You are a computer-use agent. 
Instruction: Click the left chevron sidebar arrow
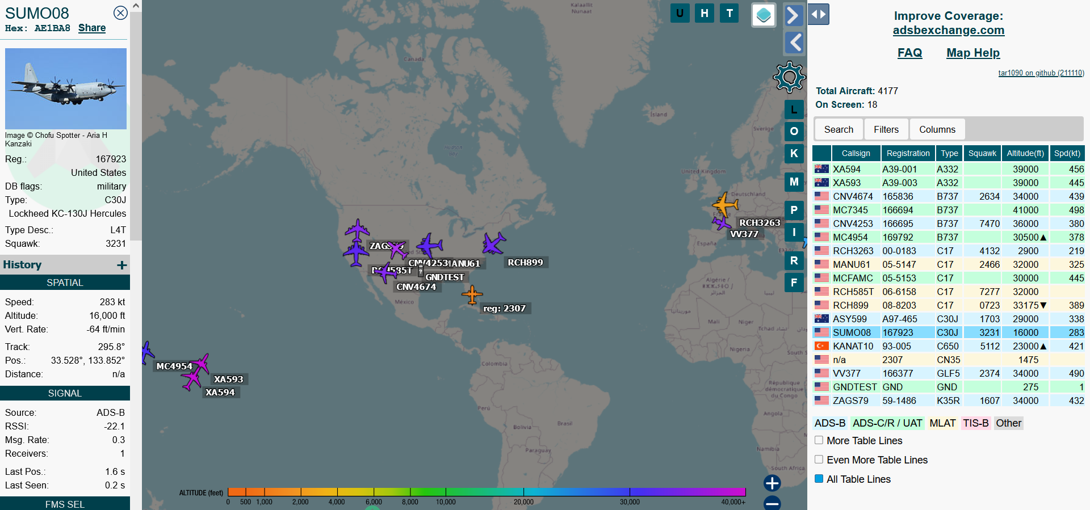pyautogui.click(x=794, y=43)
